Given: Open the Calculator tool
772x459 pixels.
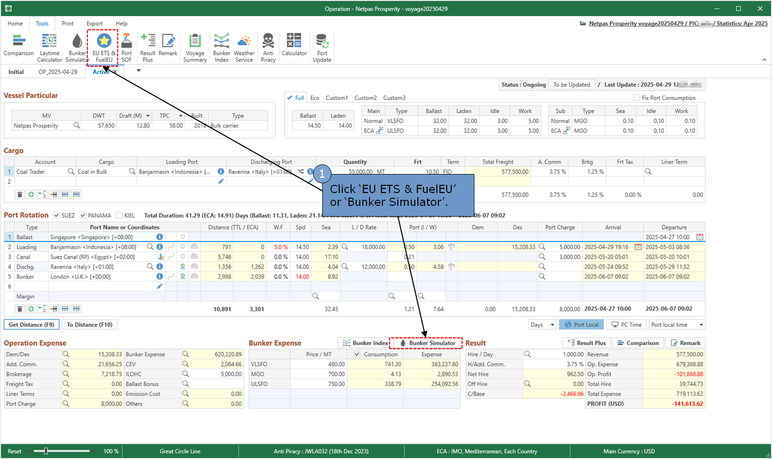Looking at the screenshot, I should (294, 45).
